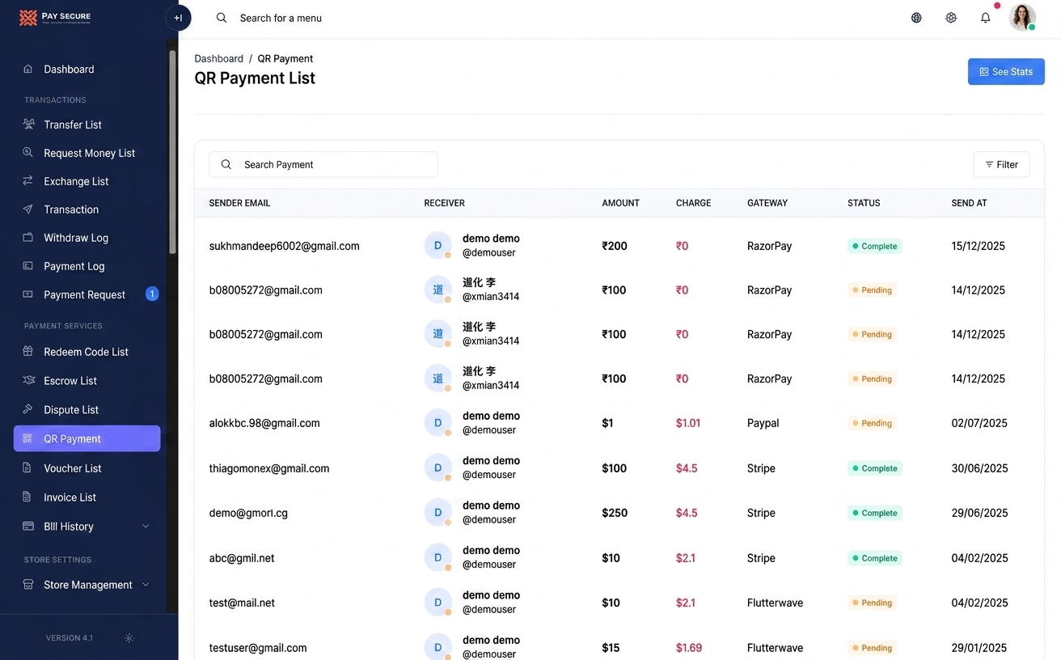Expand the Store Management chevron
The image size is (1061, 660).
pyautogui.click(x=146, y=585)
